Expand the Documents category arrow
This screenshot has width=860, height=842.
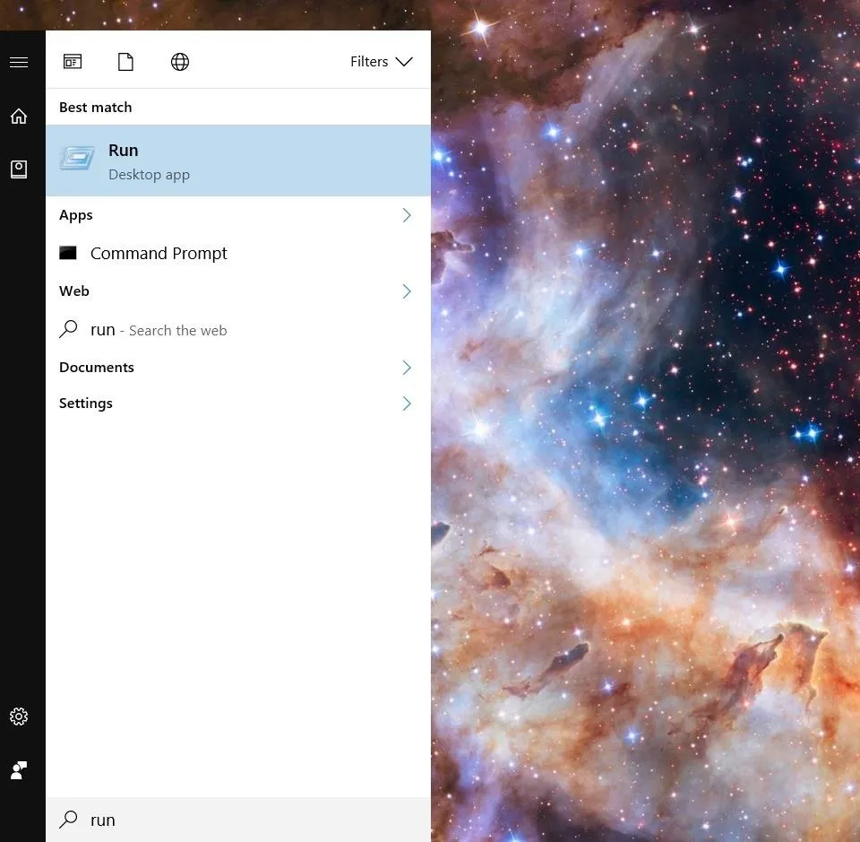tap(407, 368)
